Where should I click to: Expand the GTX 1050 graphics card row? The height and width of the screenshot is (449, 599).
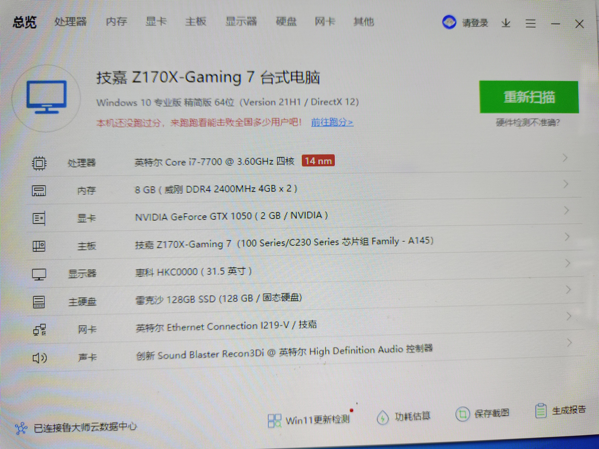(x=566, y=210)
